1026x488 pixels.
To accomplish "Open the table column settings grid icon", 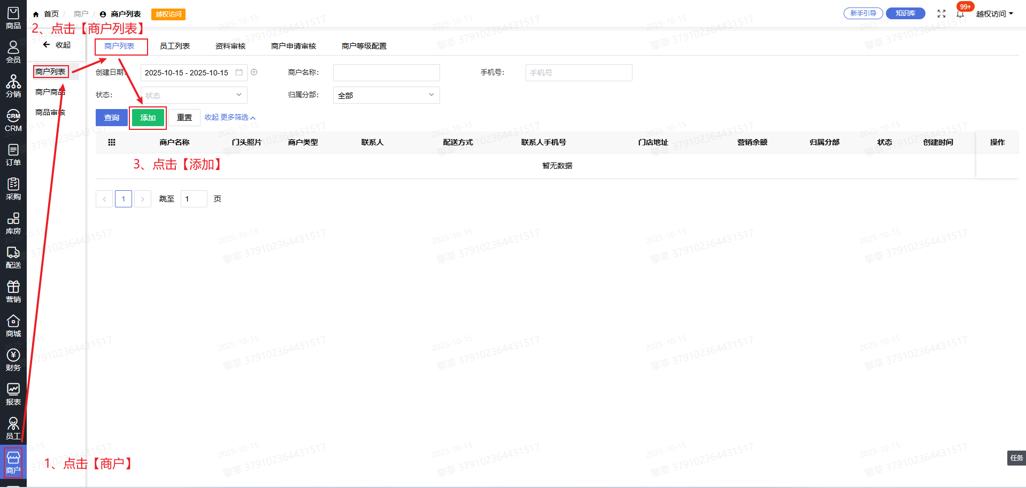I will 112,142.
